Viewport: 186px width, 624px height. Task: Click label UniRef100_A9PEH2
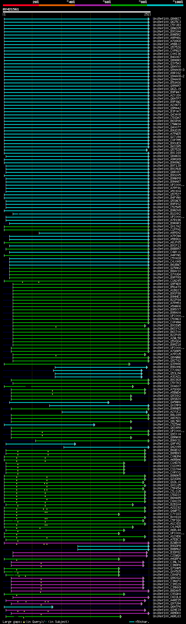point(167,233)
